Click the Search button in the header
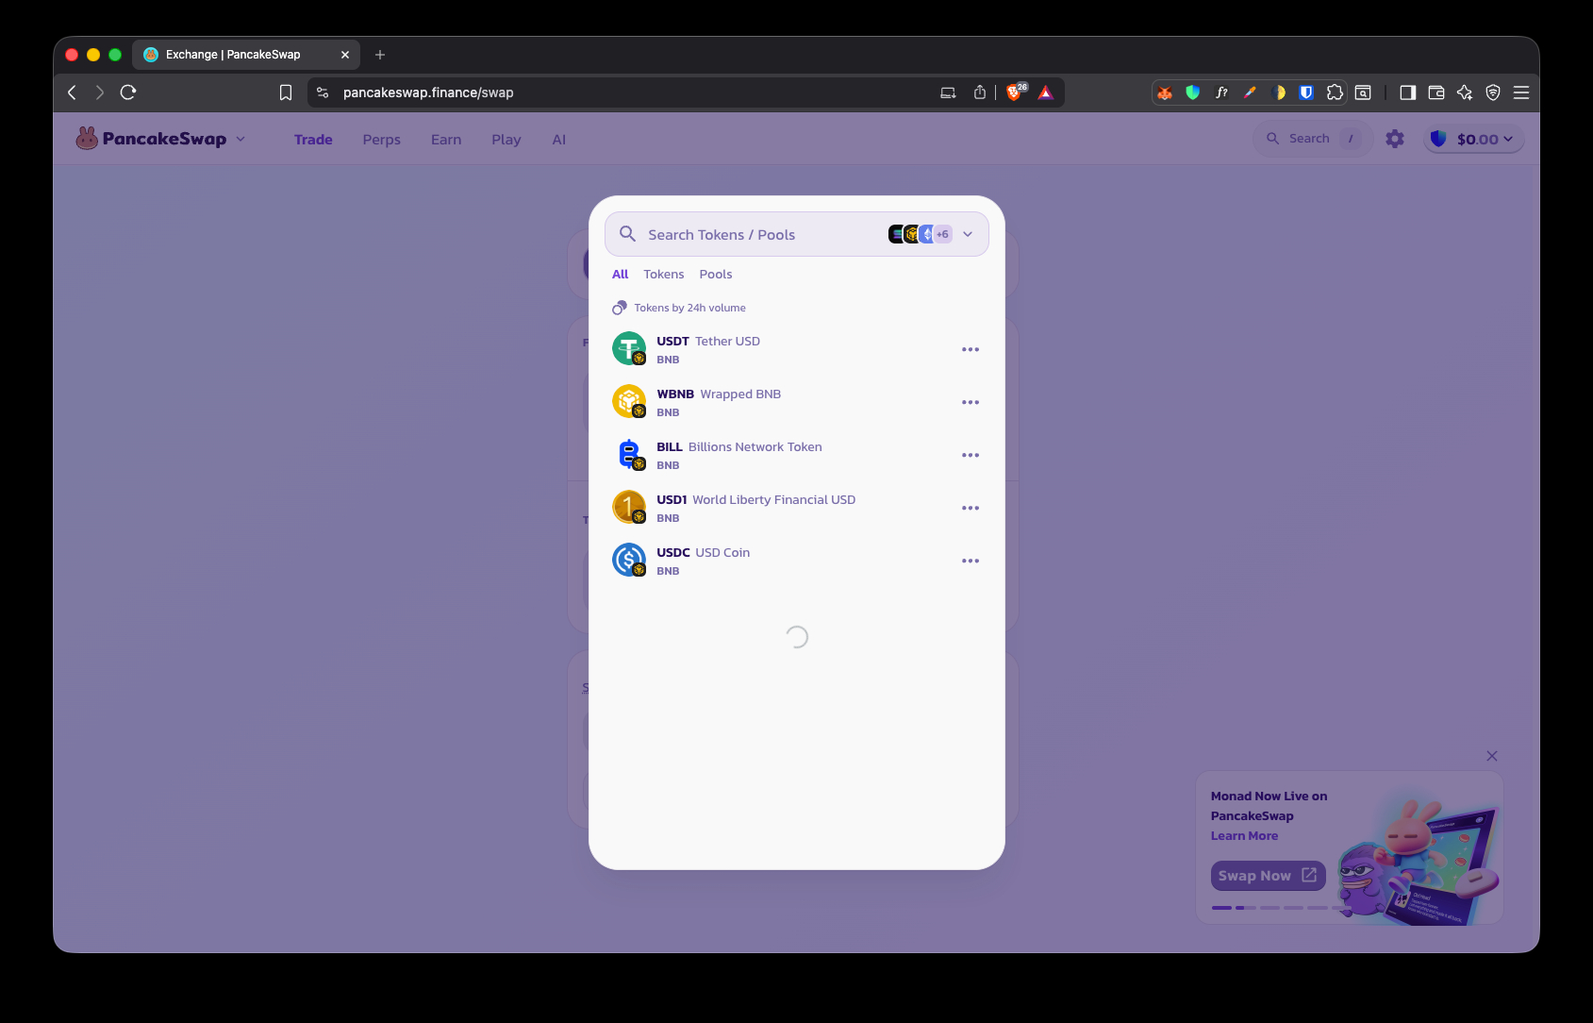Viewport: 1593px width, 1023px height. pos(1313,139)
